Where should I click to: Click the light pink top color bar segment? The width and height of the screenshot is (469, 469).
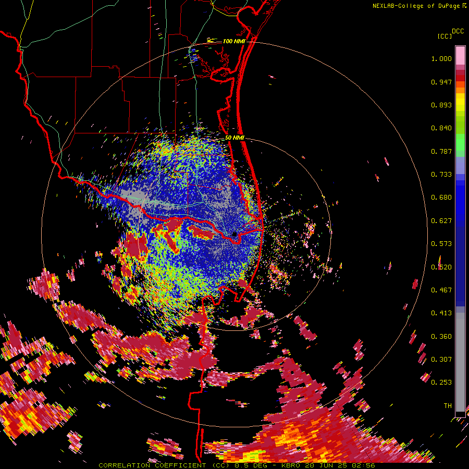click(x=460, y=55)
